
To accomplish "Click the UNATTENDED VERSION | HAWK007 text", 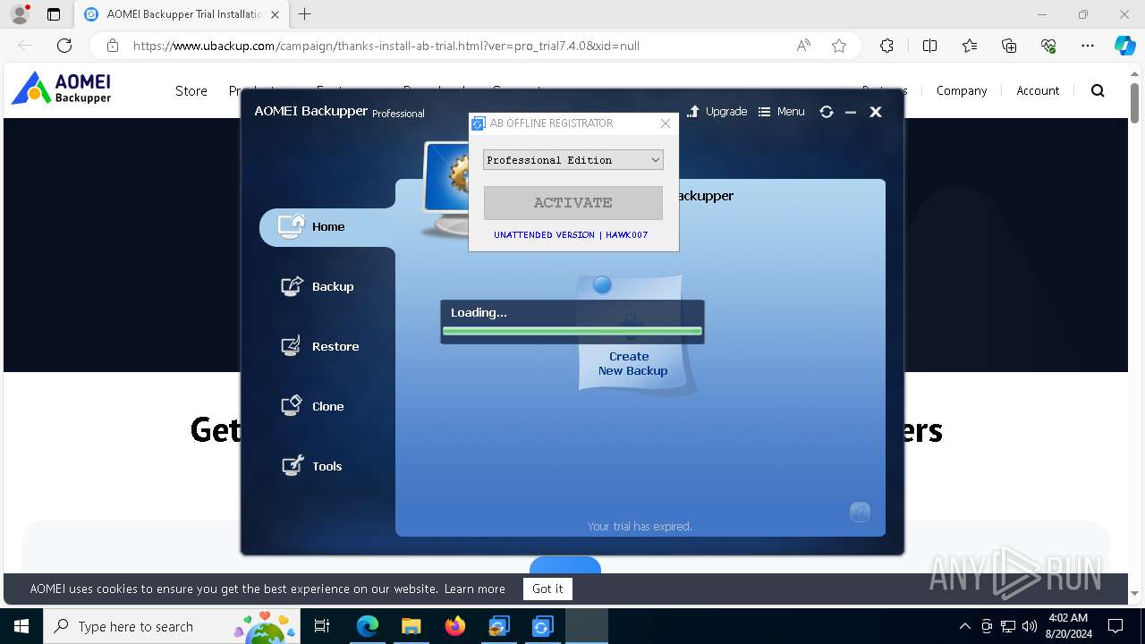I will click(x=571, y=235).
